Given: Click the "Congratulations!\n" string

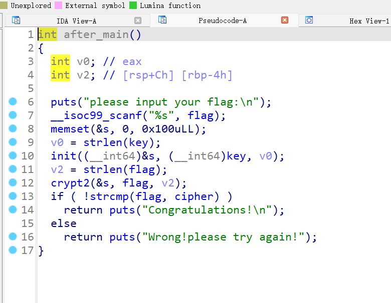Looking at the screenshot, I should pos(207,210).
